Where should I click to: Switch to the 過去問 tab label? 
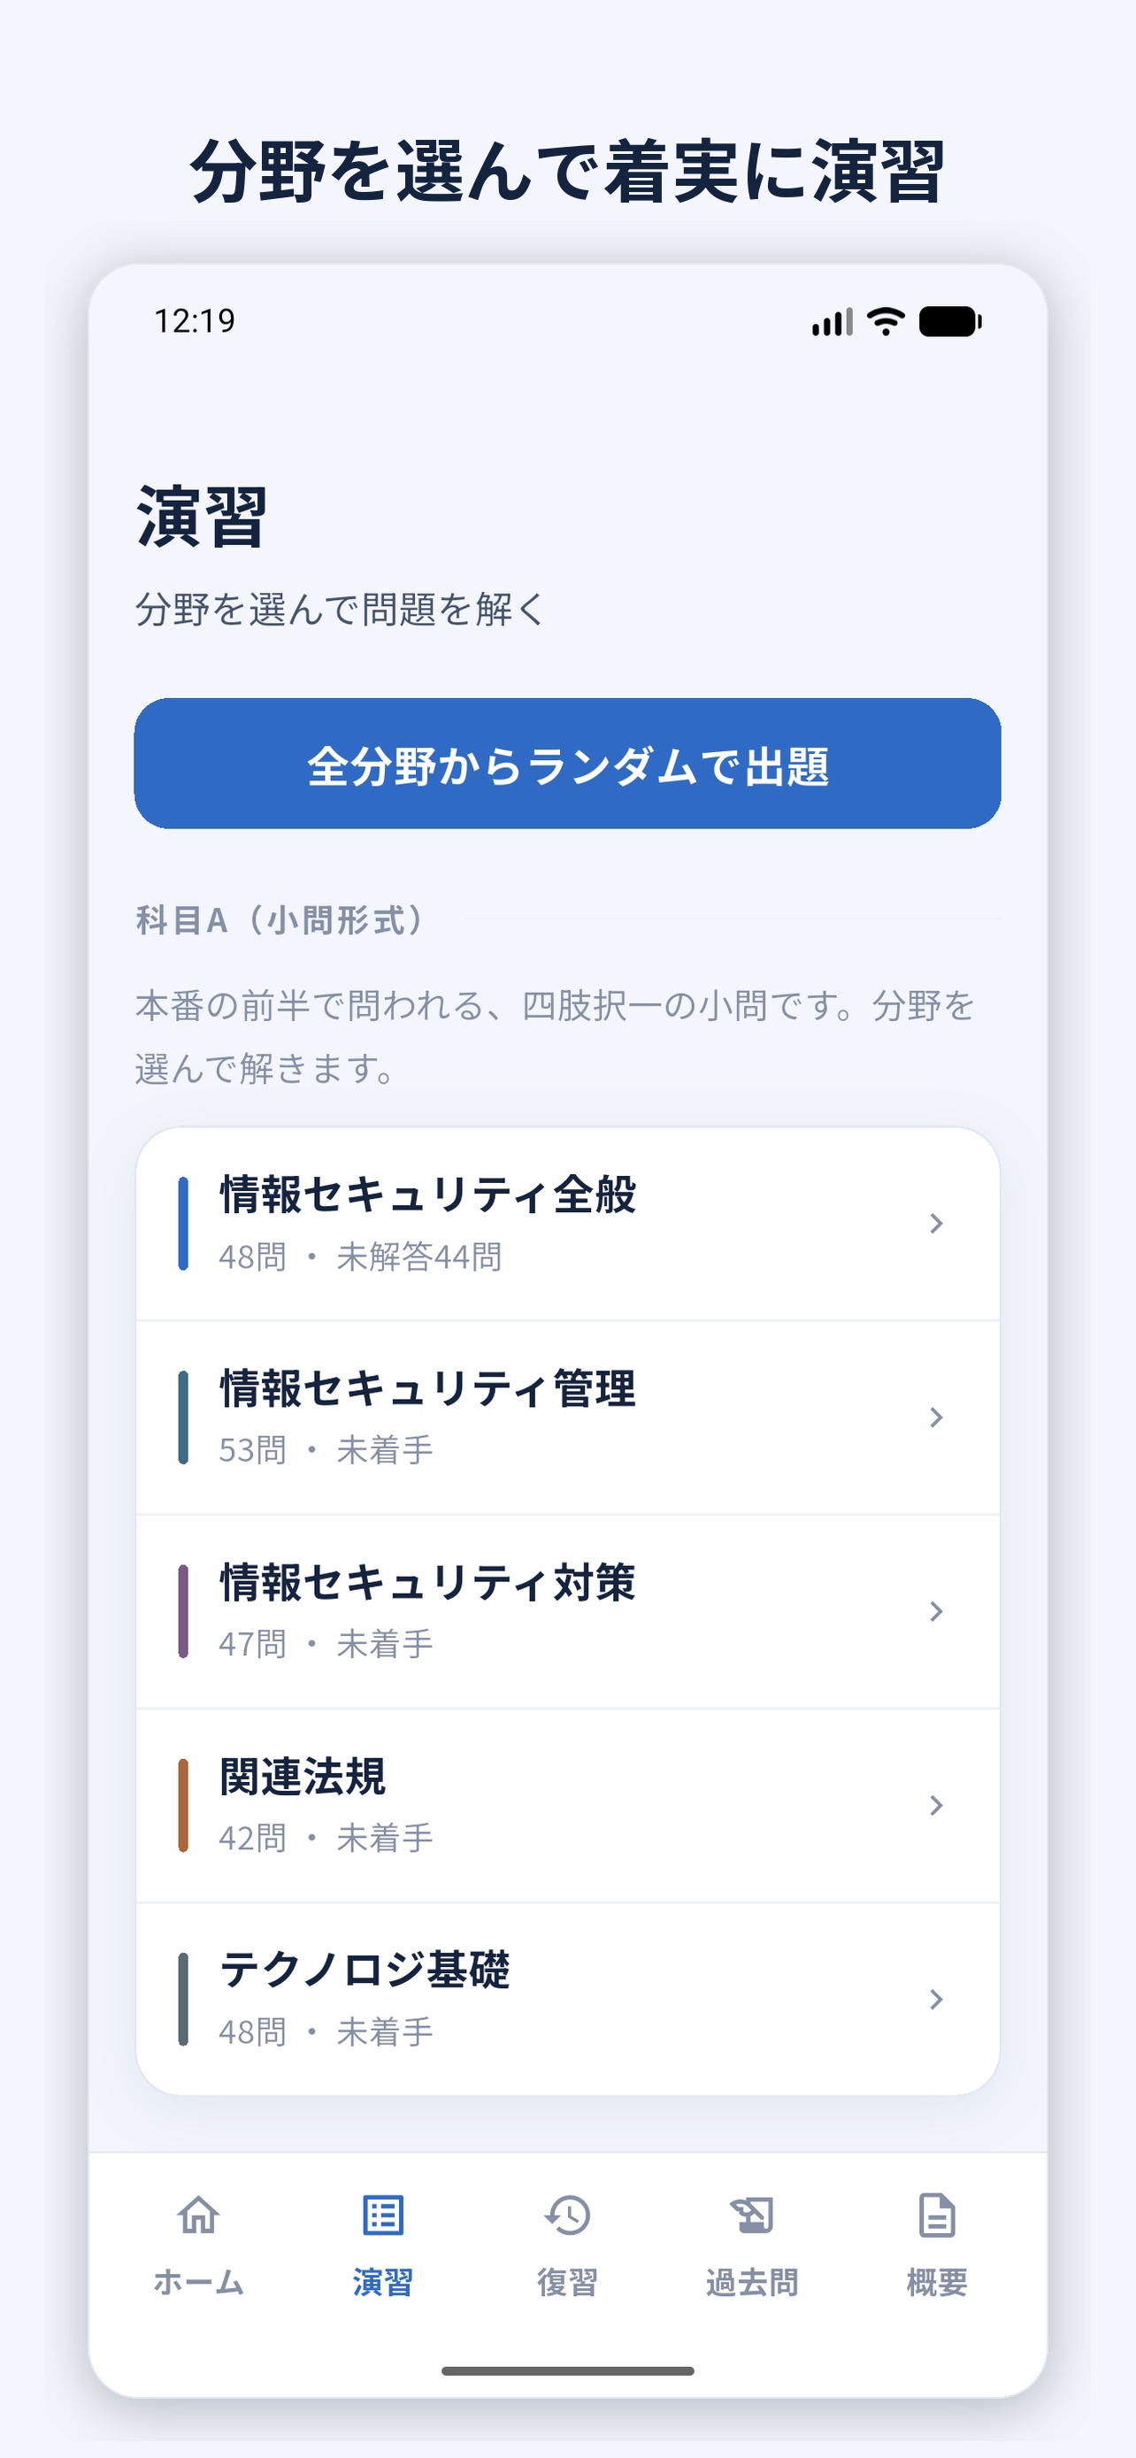[752, 2283]
